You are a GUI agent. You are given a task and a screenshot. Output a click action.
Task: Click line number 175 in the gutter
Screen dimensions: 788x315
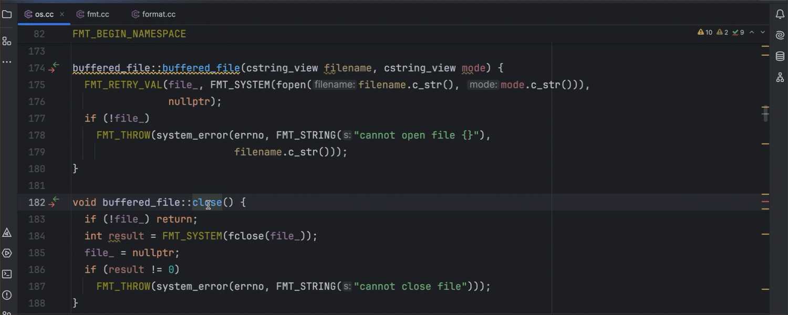click(36, 85)
